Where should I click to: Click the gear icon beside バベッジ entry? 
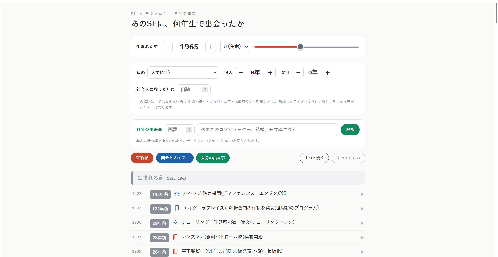pyautogui.click(x=177, y=193)
